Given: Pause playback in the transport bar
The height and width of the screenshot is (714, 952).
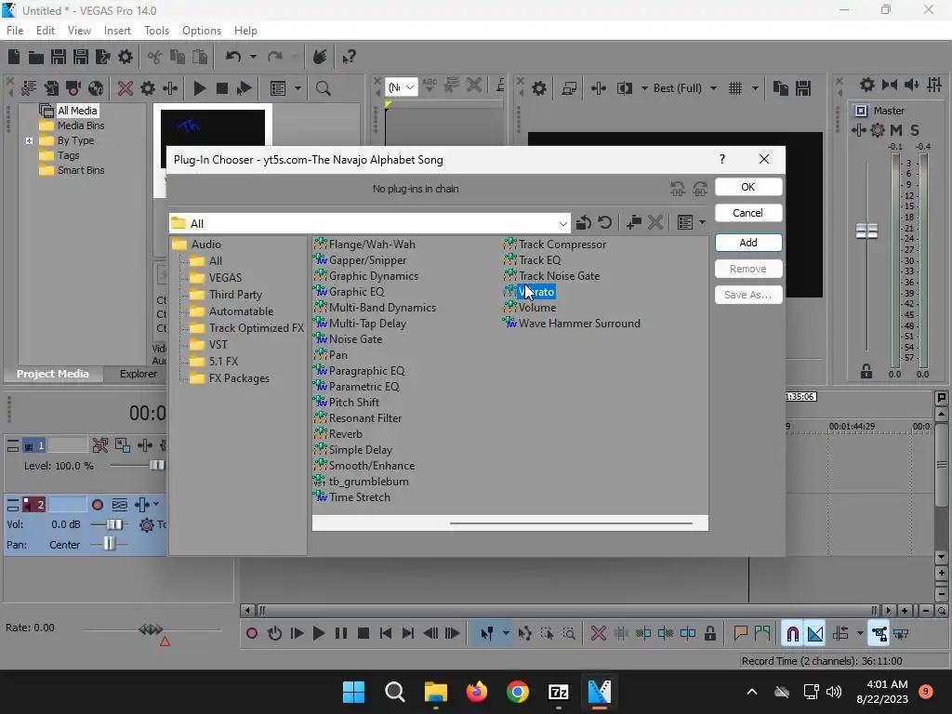Looking at the screenshot, I should pyautogui.click(x=341, y=634).
